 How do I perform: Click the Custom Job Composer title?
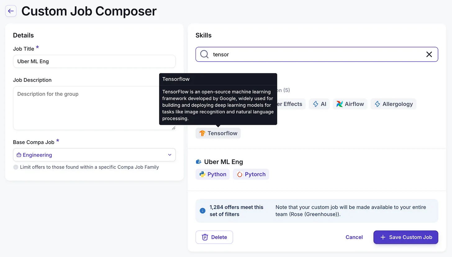coord(89,11)
